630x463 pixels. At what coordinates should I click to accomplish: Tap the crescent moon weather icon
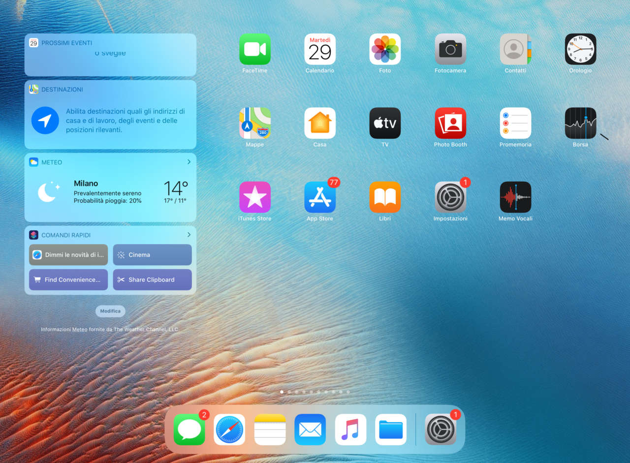49,192
